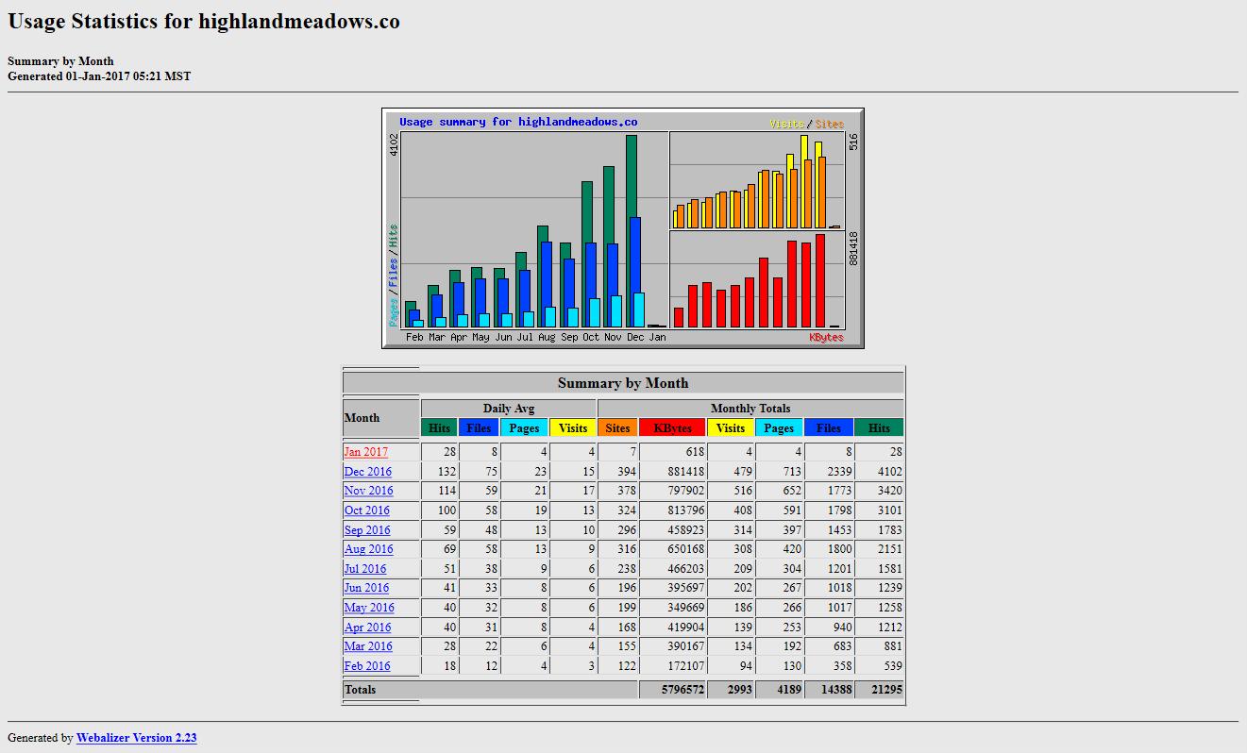Click the cyan Pages header under Daily Avg

[524, 428]
